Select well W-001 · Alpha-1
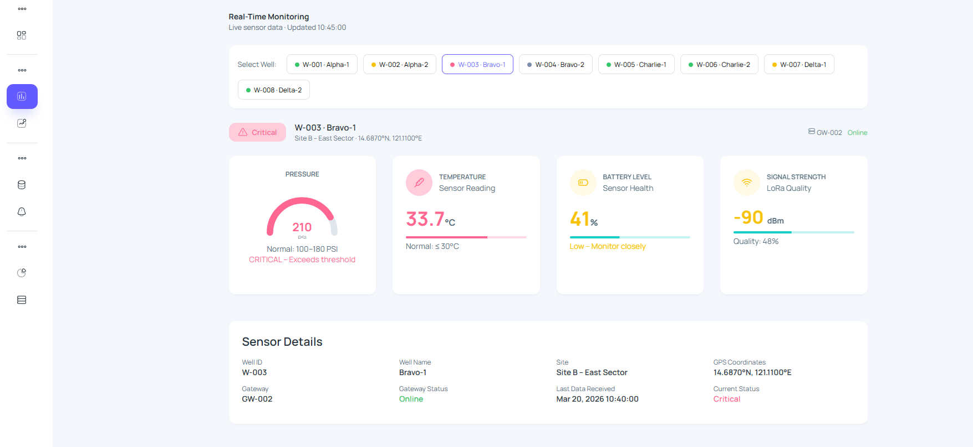 [x=322, y=65]
